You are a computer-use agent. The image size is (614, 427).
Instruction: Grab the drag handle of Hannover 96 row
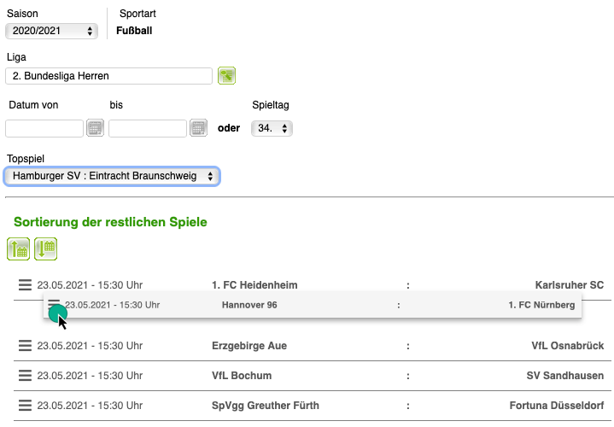[54, 304]
